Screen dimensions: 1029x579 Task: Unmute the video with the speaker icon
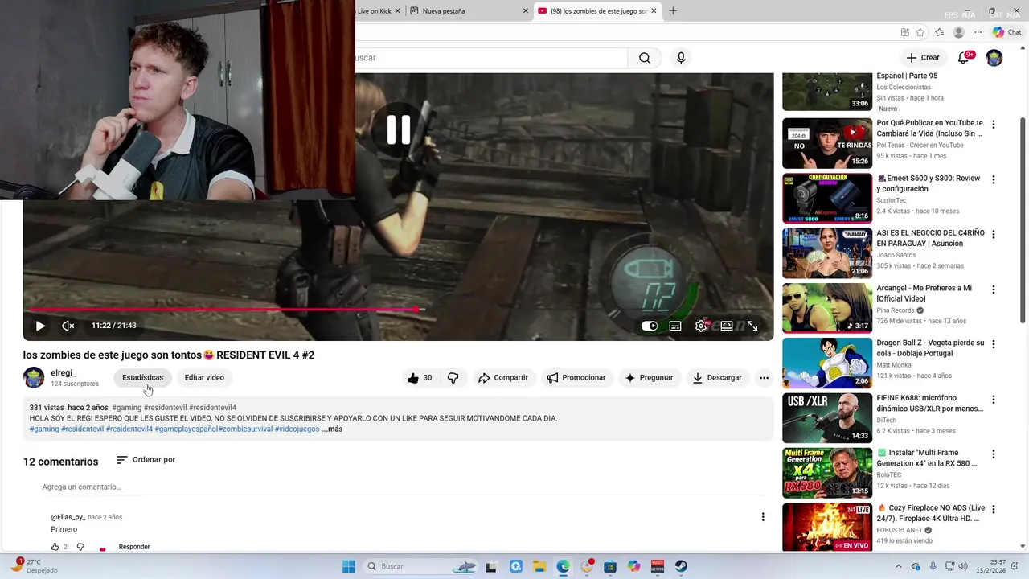pos(68,326)
